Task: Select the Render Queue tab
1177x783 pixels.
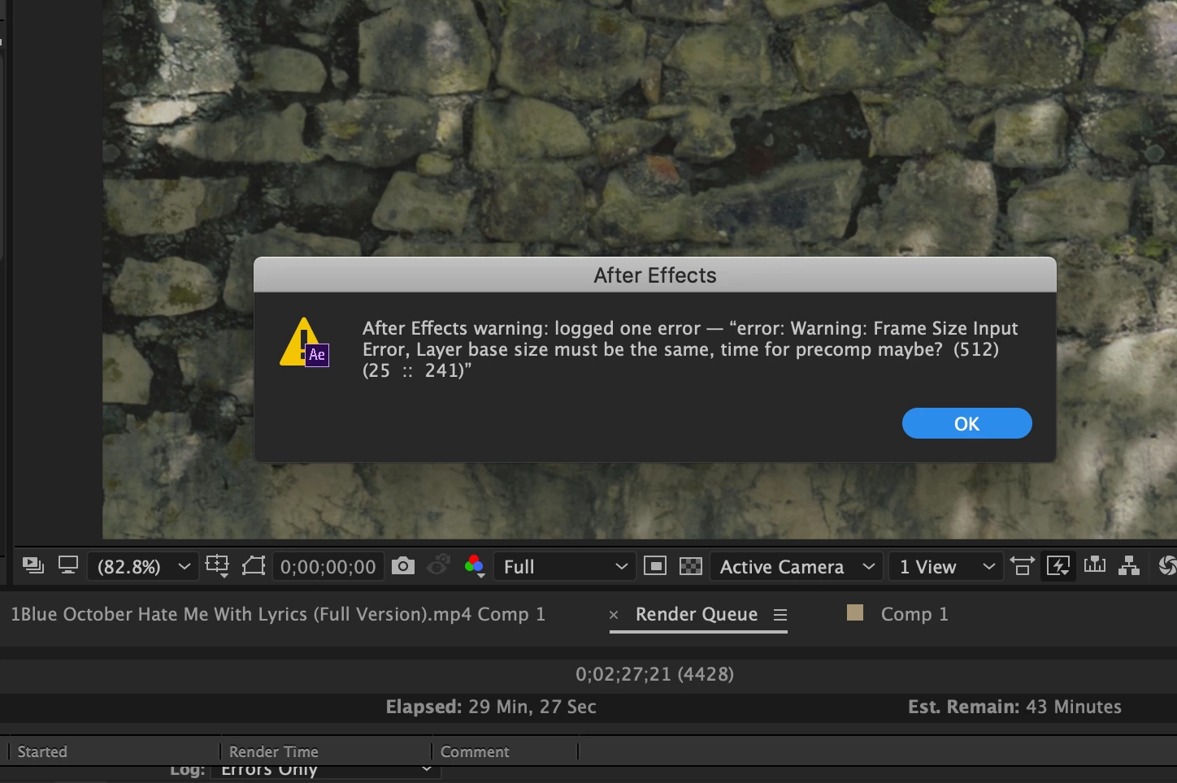Action: click(x=697, y=614)
